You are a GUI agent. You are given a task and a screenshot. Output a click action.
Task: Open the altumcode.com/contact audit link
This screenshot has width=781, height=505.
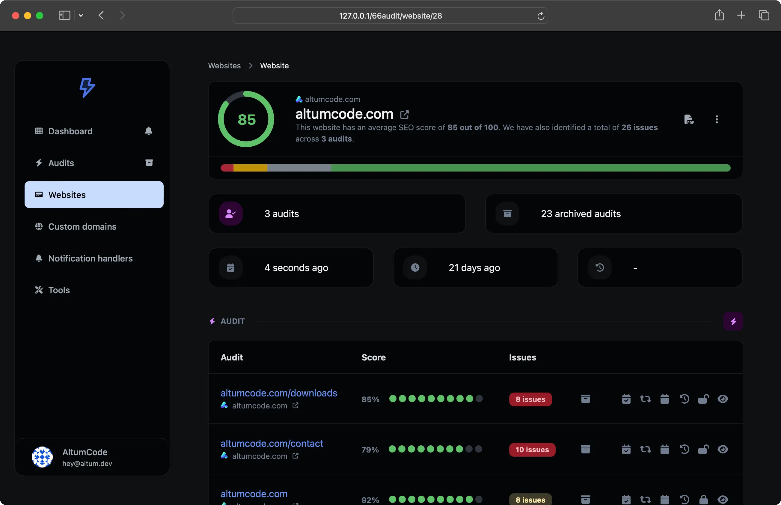(272, 443)
